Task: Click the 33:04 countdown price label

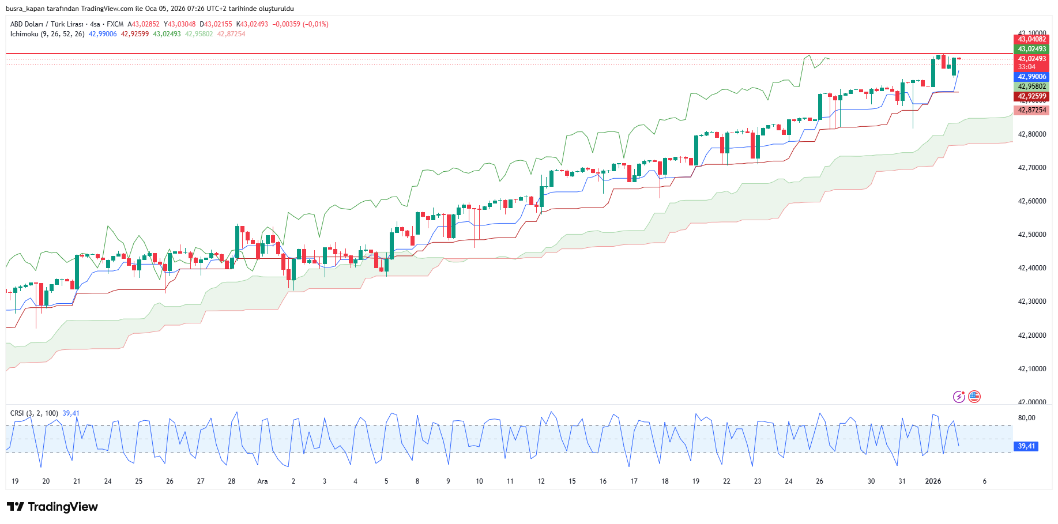Action: click(x=1027, y=67)
